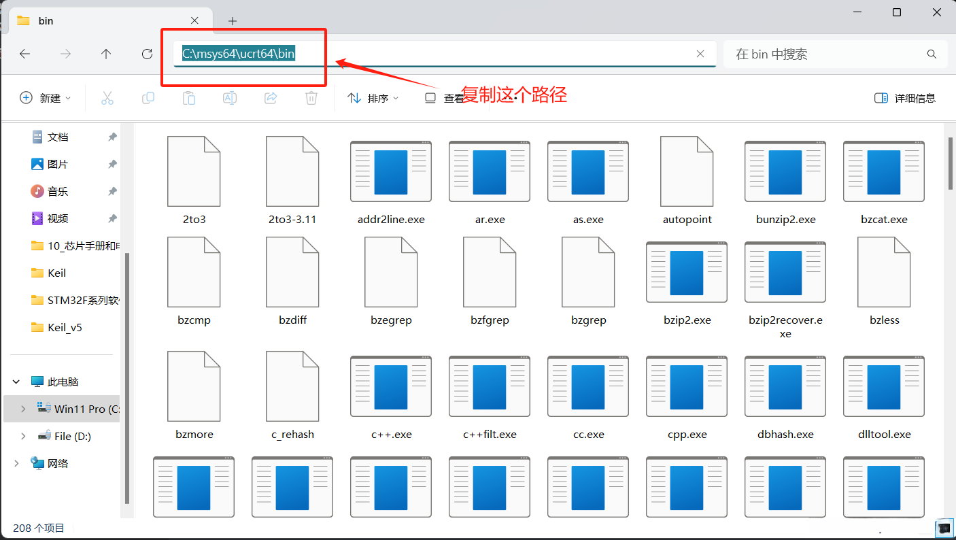Open the 排序 sort dropdown
Screen dimensions: 956x540
coord(372,97)
